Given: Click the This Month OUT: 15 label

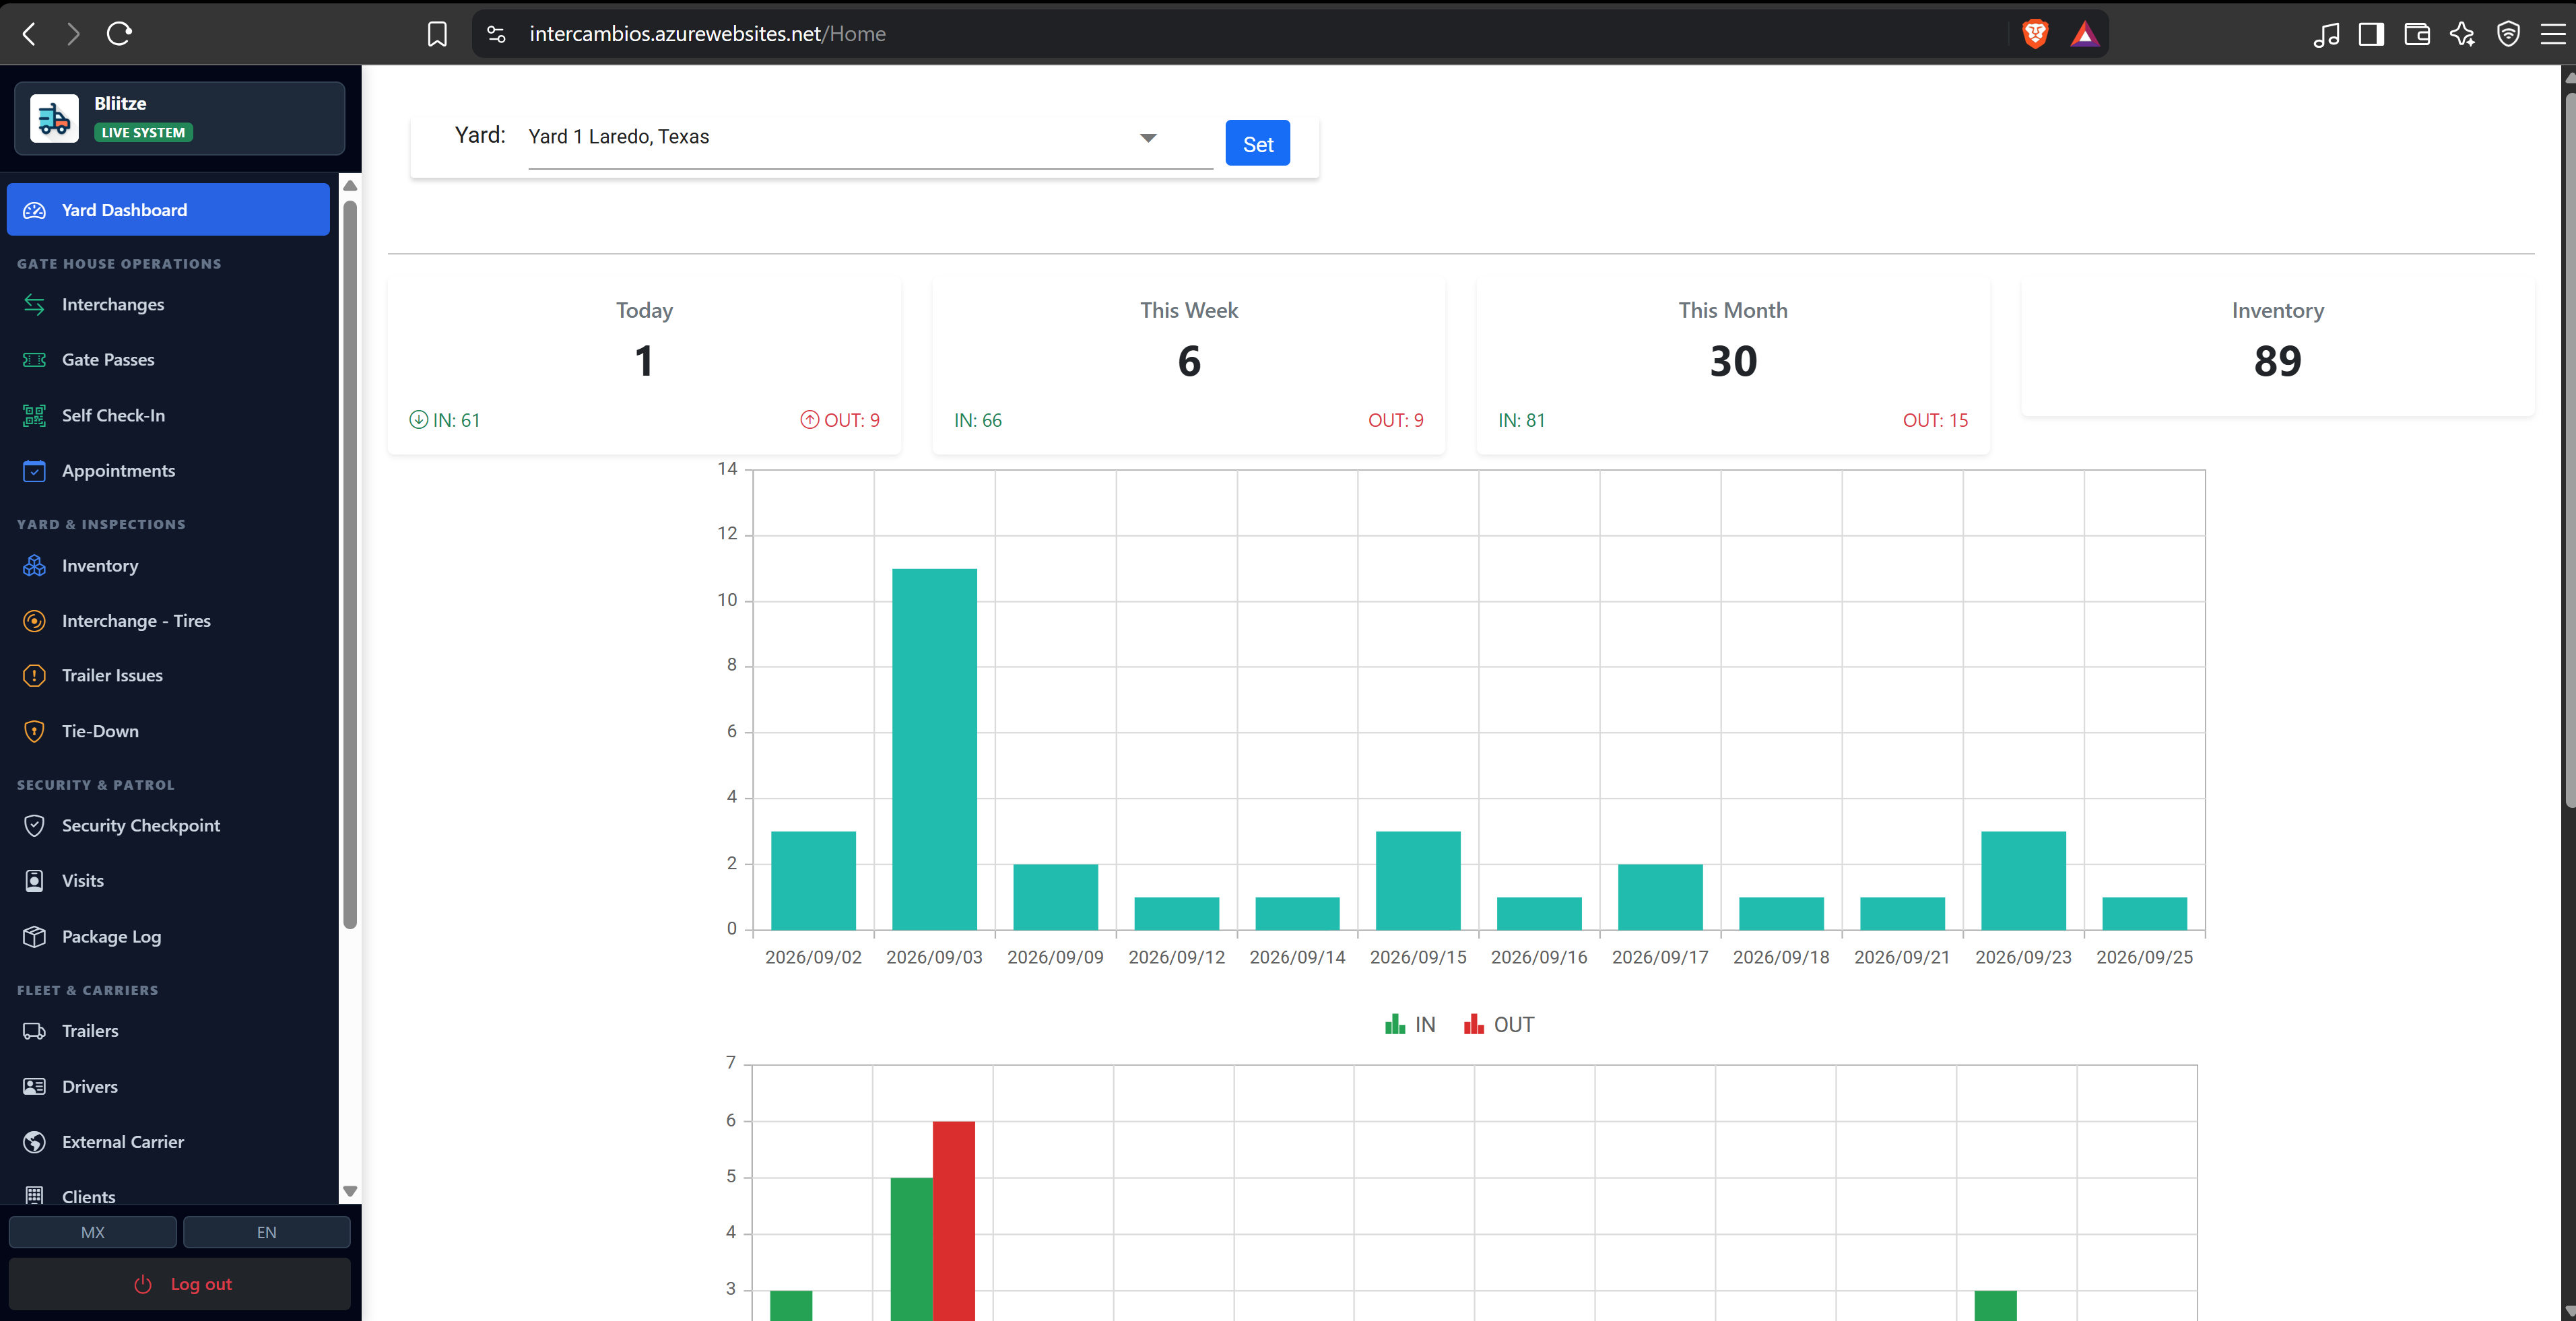Looking at the screenshot, I should pyautogui.click(x=1935, y=421).
